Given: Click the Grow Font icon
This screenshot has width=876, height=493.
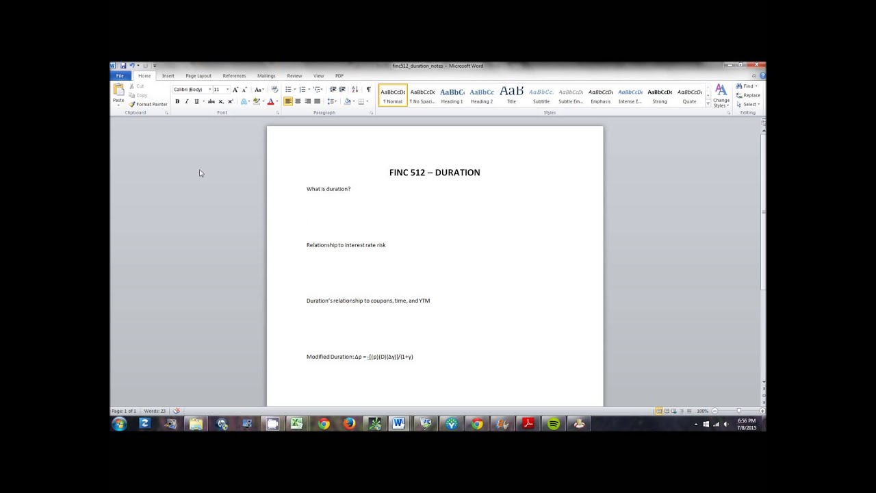Looking at the screenshot, I should pos(235,90).
